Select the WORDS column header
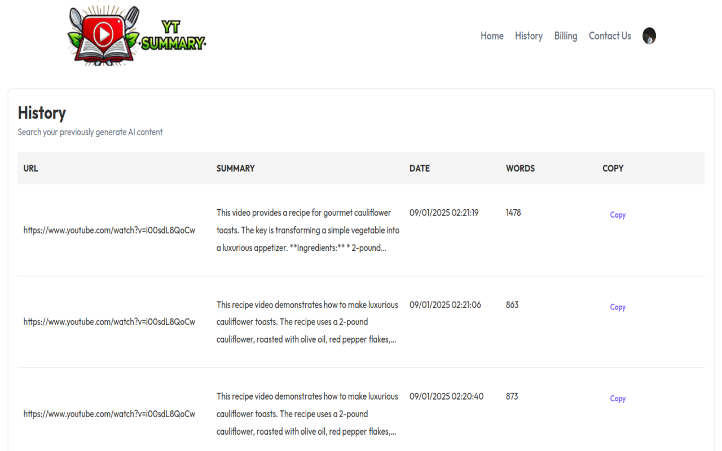Viewport: 722px width, 451px height. (520, 168)
